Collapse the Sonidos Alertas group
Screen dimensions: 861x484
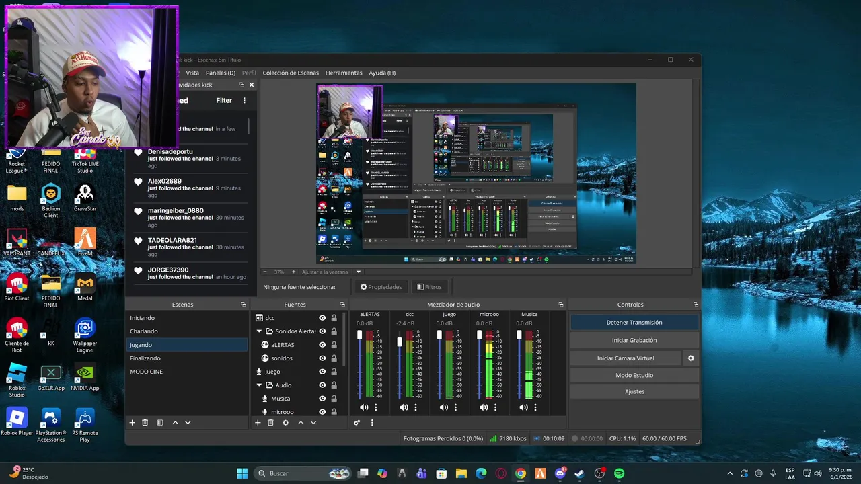coord(259,331)
